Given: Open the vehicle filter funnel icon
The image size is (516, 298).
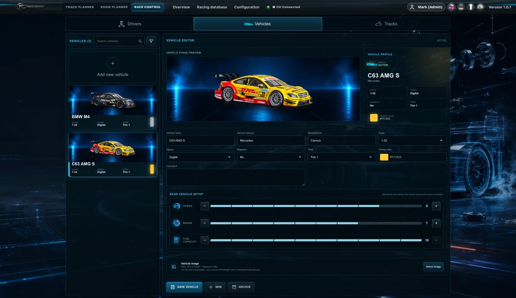Looking at the screenshot, I should tap(151, 41).
